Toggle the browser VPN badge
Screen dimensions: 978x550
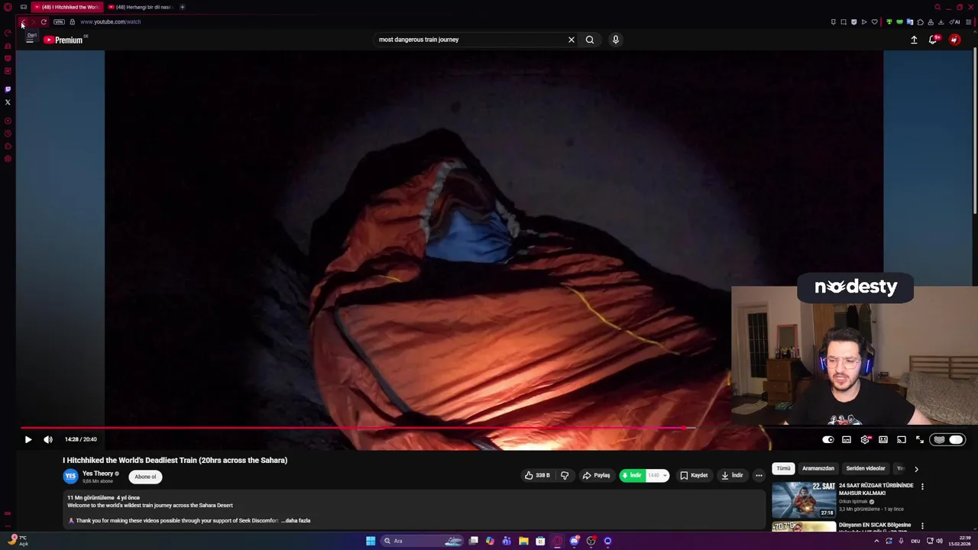pos(59,22)
